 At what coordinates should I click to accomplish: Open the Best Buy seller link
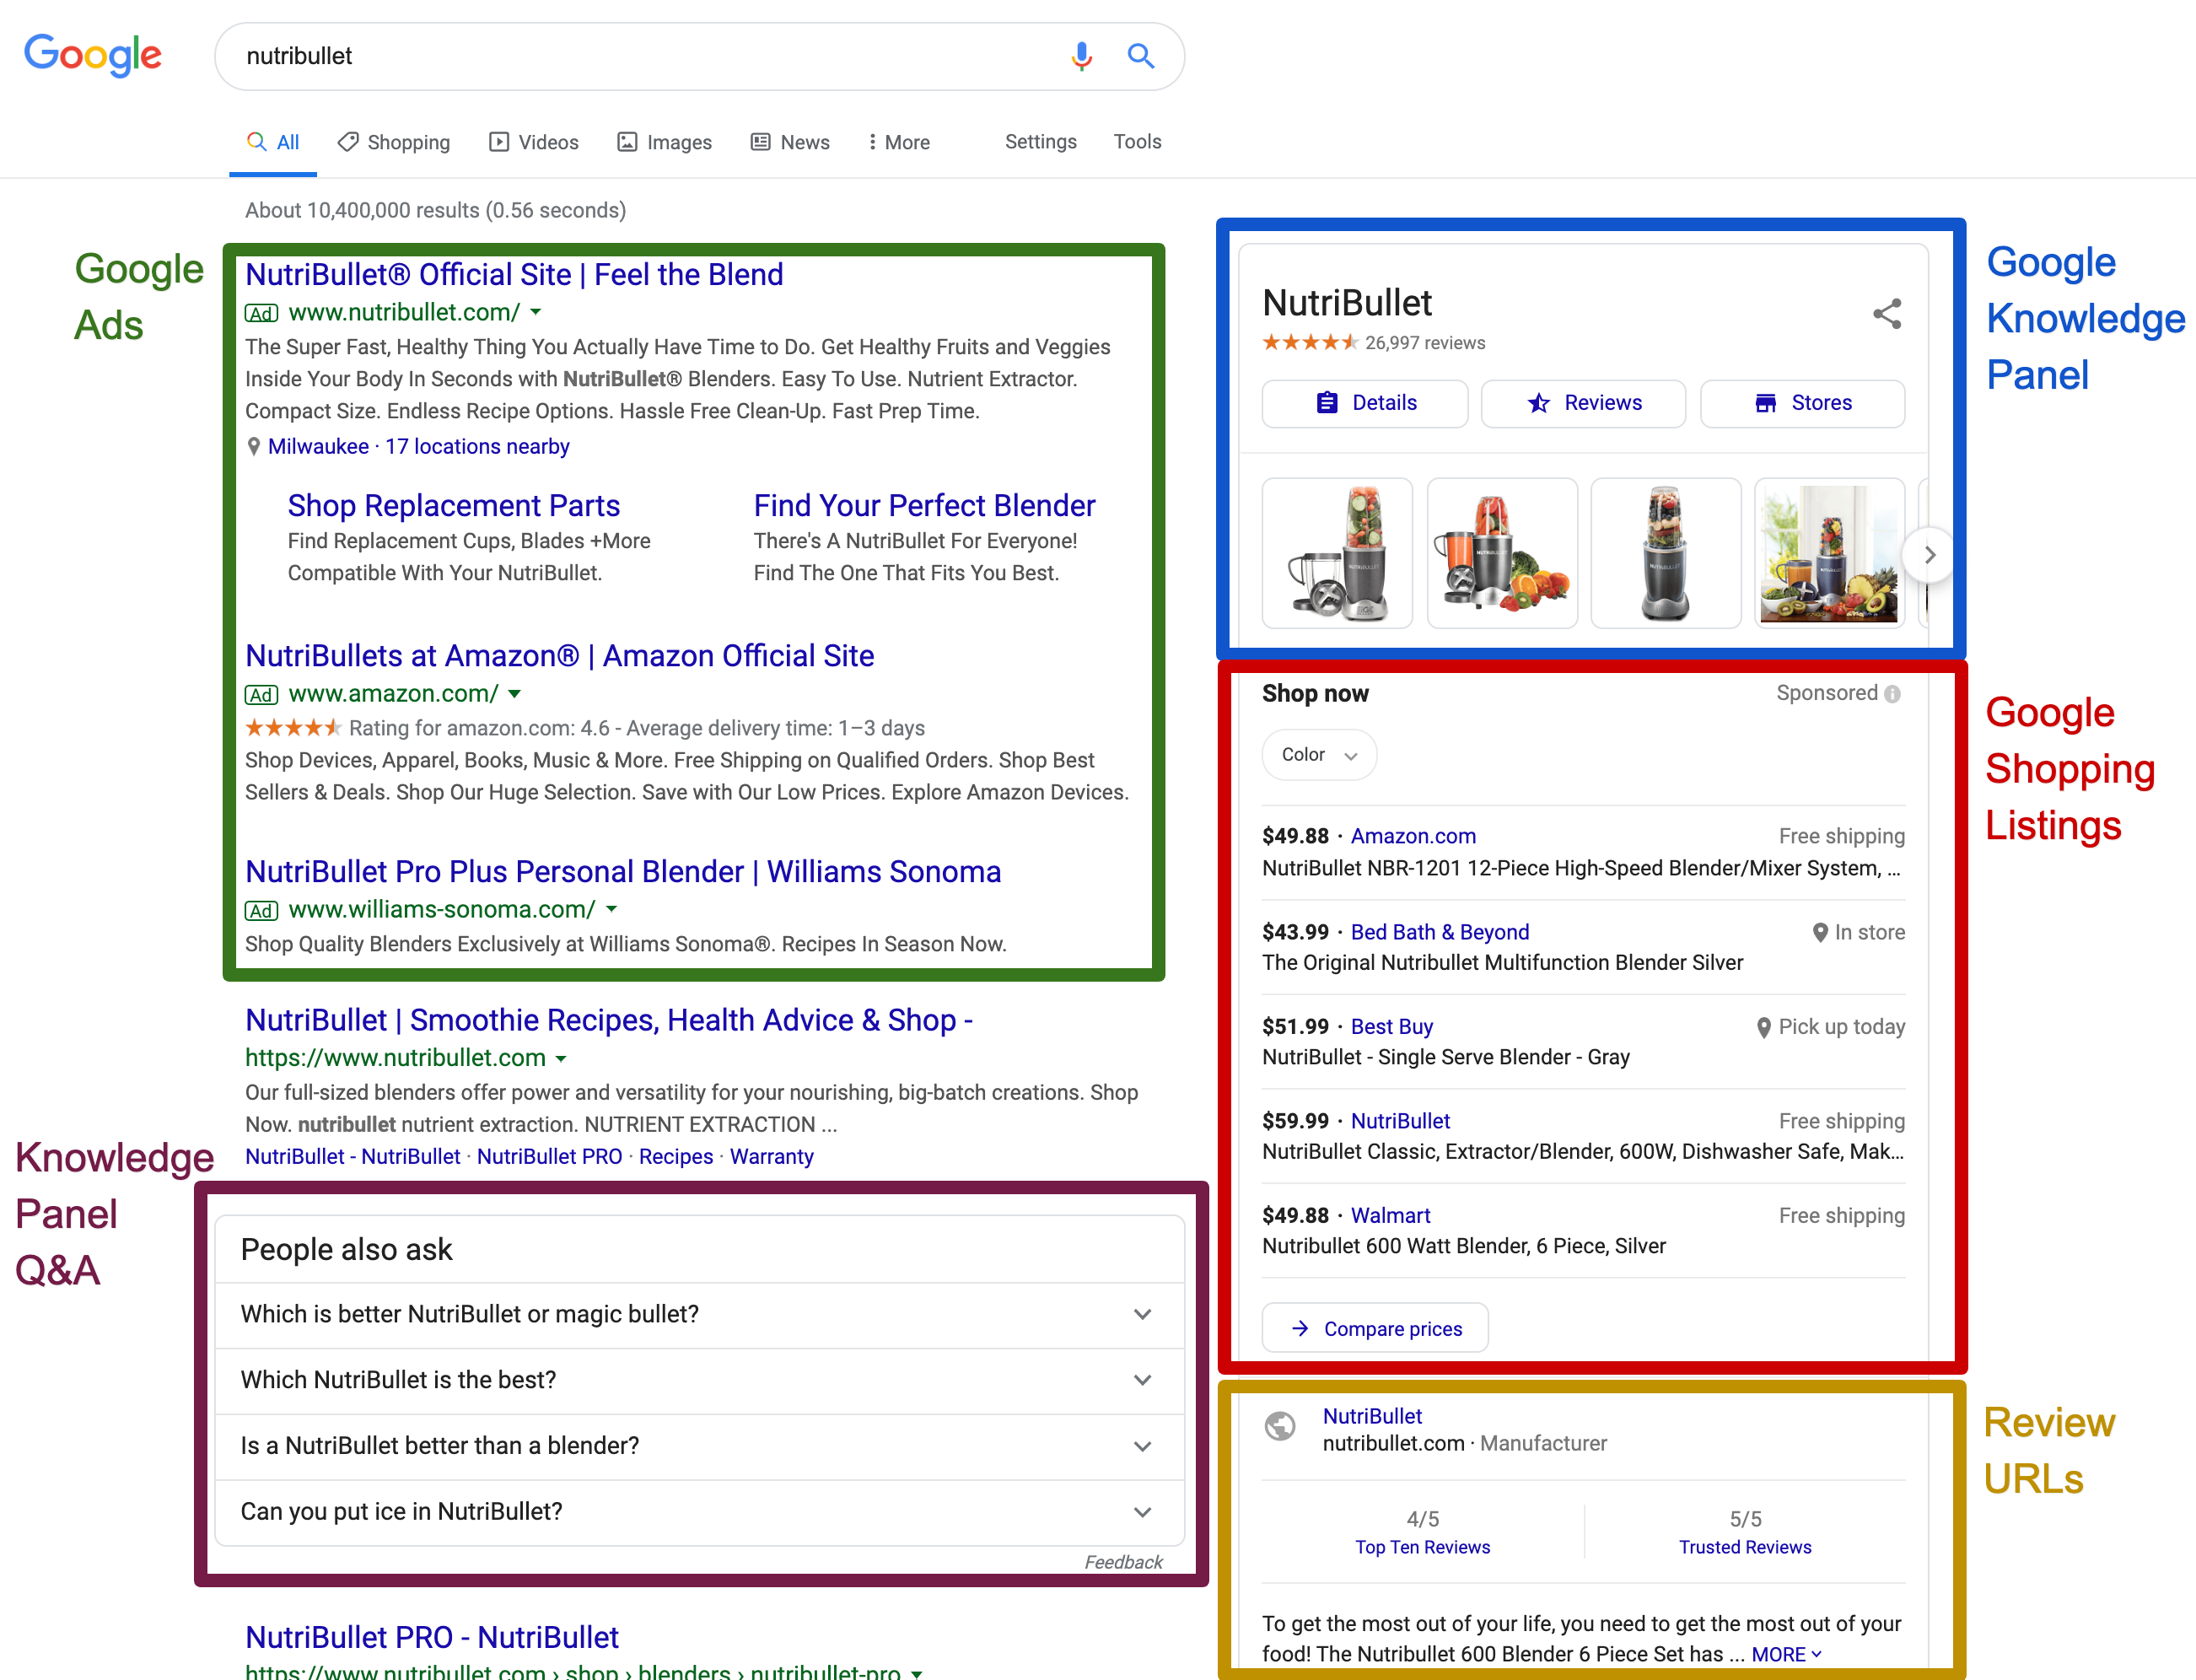(x=1391, y=1027)
